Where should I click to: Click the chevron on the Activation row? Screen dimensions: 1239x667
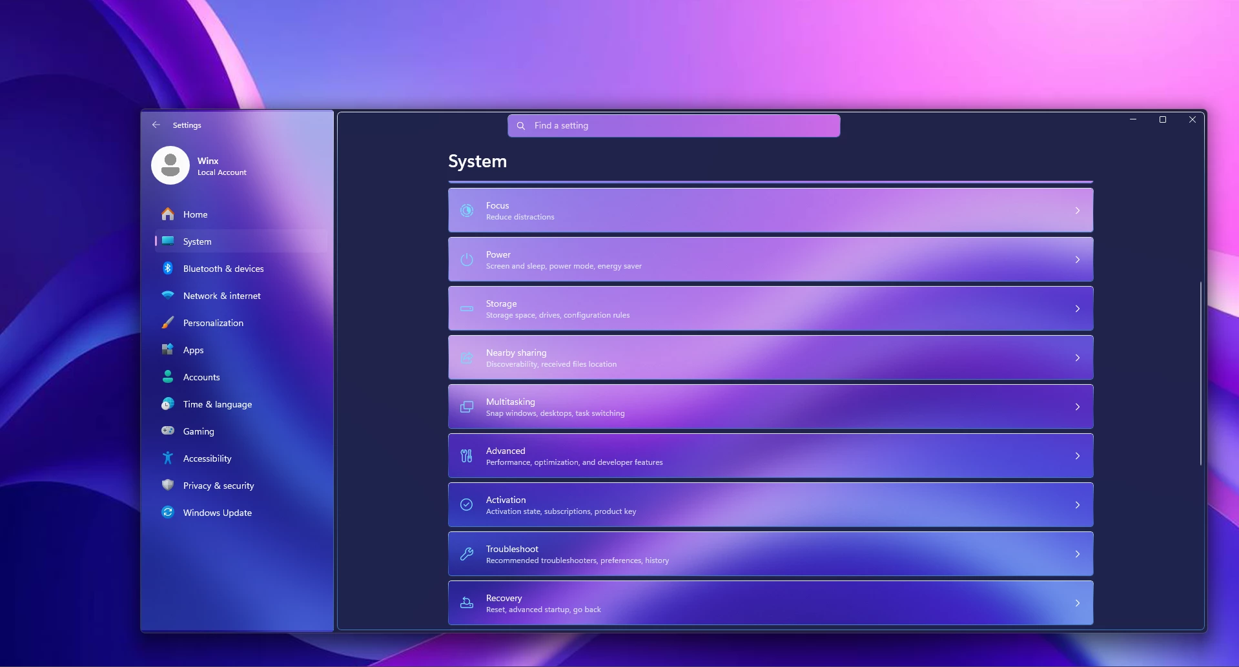(x=1078, y=505)
